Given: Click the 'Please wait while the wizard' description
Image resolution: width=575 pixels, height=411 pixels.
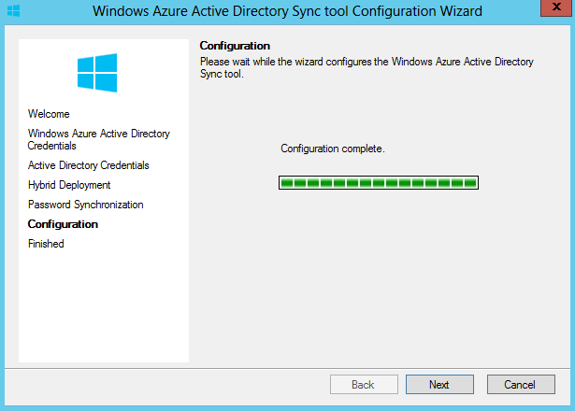Looking at the screenshot, I should tap(367, 67).
